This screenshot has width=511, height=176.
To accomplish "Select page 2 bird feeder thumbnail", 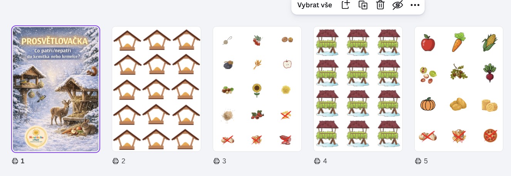I will click(156, 89).
